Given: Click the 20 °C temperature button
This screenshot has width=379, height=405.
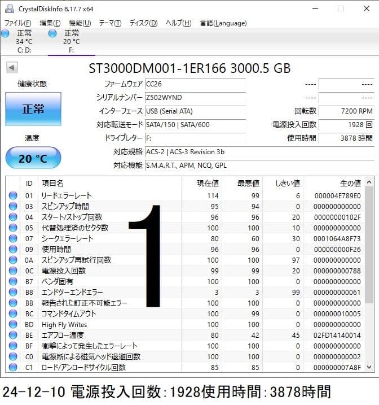Looking at the screenshot, I should click(x=33, y=158).
